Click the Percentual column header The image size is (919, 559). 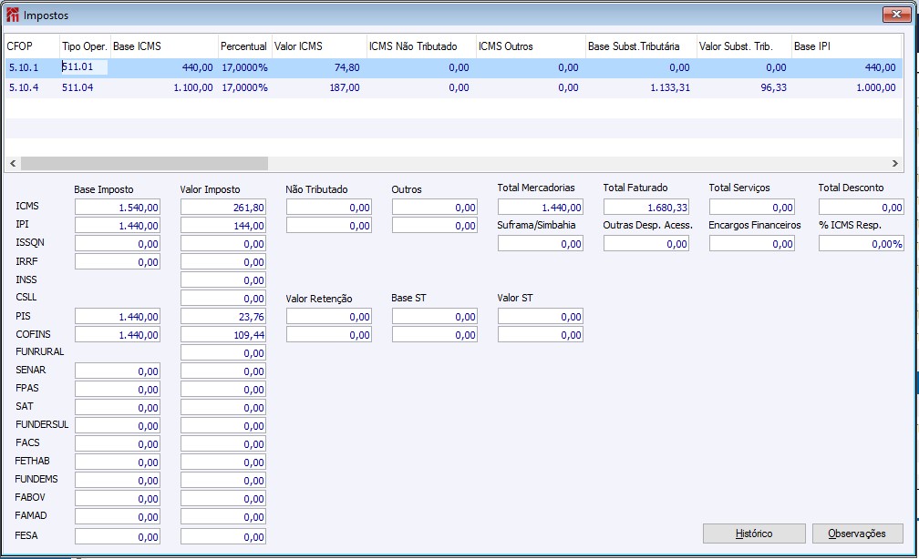coord(245,46)
